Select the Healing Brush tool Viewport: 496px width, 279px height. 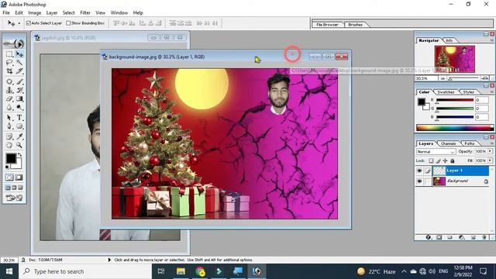coord(9,81)
